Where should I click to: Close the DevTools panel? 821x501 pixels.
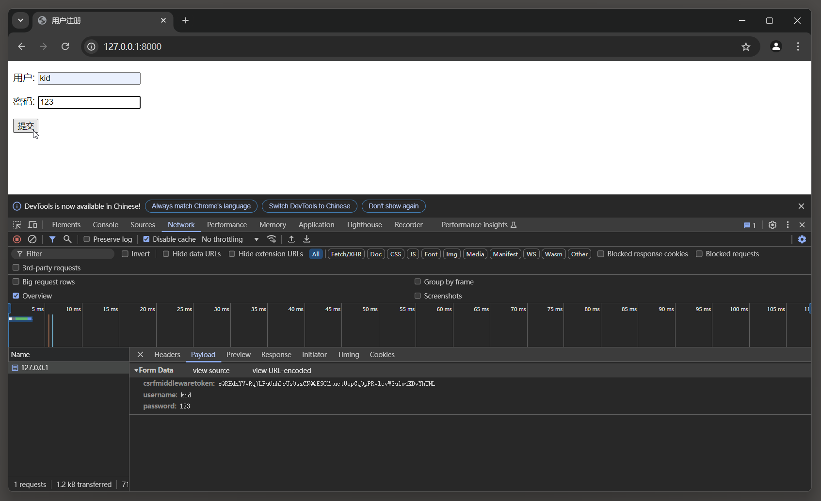802,225
